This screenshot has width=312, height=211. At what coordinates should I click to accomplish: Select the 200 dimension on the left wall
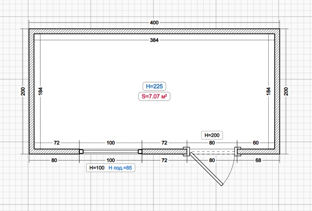[x=23, y=91]
